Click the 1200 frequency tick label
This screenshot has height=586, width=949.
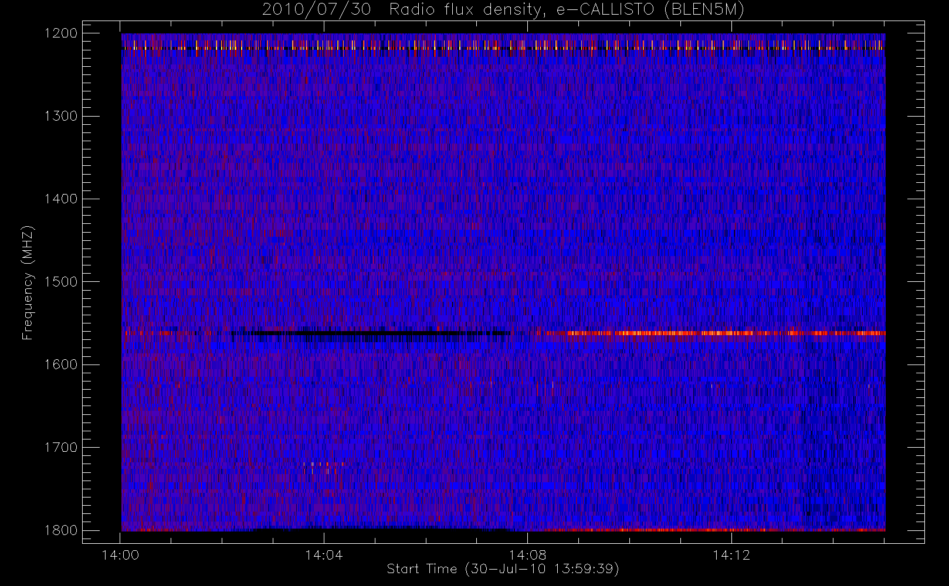click(x=61, y=33)
